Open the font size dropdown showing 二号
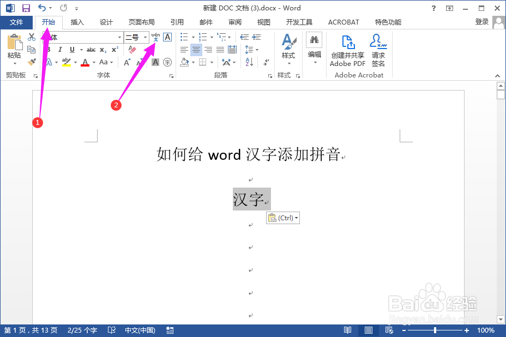Image resolution: width=506 pixels, height=337 pixels. 145,38
